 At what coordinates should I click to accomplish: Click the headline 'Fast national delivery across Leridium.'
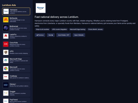click(57, 17)
